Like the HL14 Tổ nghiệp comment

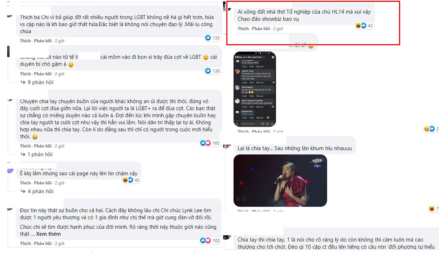click(243, 29)
